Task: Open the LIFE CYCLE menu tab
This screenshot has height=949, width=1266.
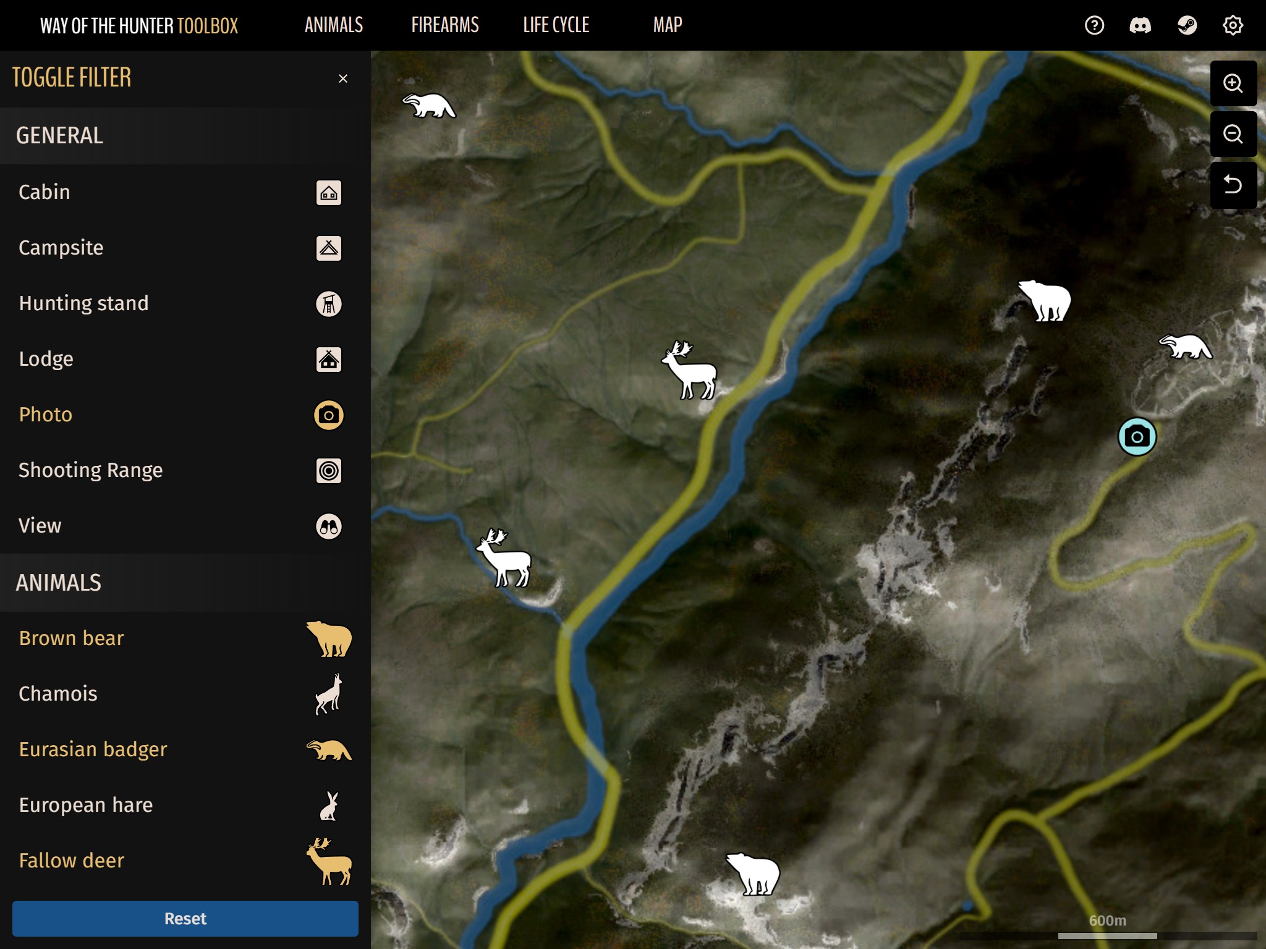Action: [x=556, y=25]
